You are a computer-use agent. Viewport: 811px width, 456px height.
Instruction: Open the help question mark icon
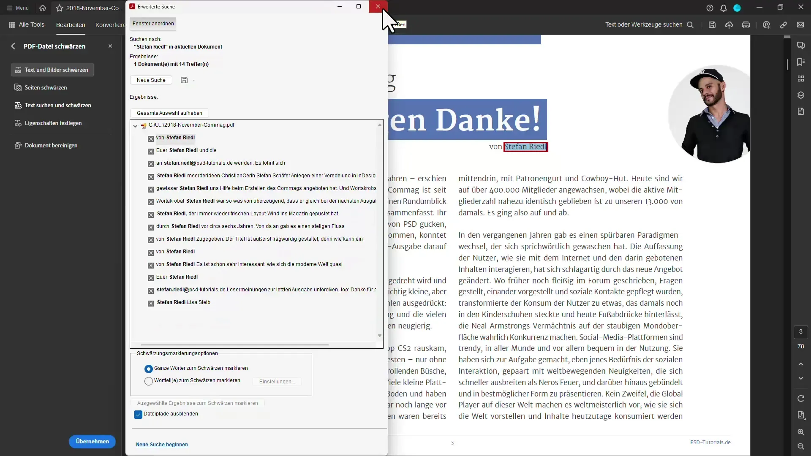710,8
